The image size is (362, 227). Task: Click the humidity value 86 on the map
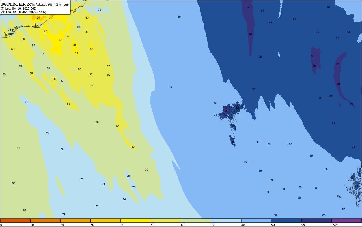pos(170,87)
